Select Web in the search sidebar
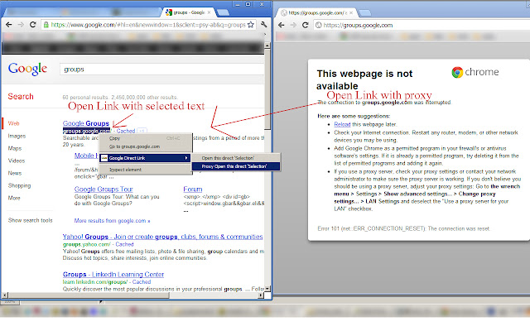 tap(13, 123)
